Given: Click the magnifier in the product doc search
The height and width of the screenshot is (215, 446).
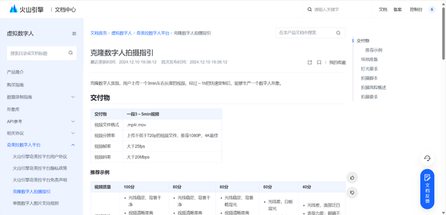Looking at the screenshot, I should 339,32.
